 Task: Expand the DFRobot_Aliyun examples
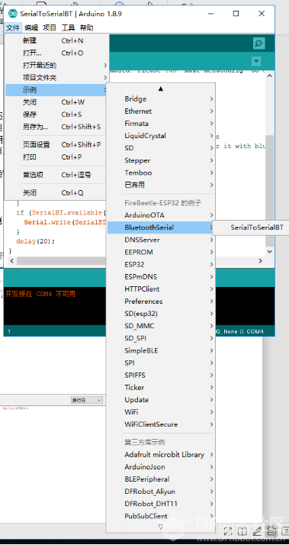[161, 492]
